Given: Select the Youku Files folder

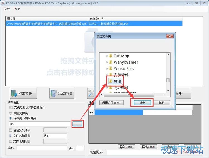Looking at the screenshot, I should [x=124, y=68].
